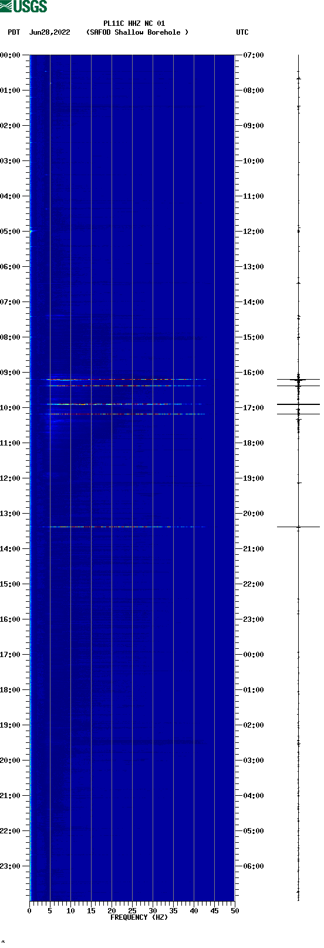Click the seismogram spike just before 17:00 UTC
The image size is (324, 948).
click(x=298, y=404)
